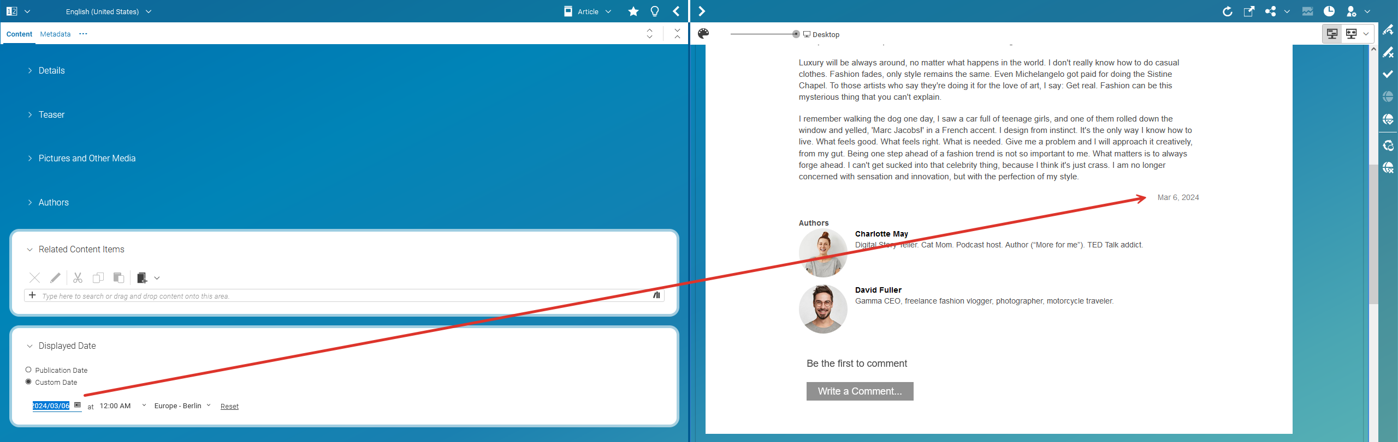Click the checkmark approve icon in sidebar
Image resolution: width=1398 pixels, height=442 pixels.
[1388, 74]
